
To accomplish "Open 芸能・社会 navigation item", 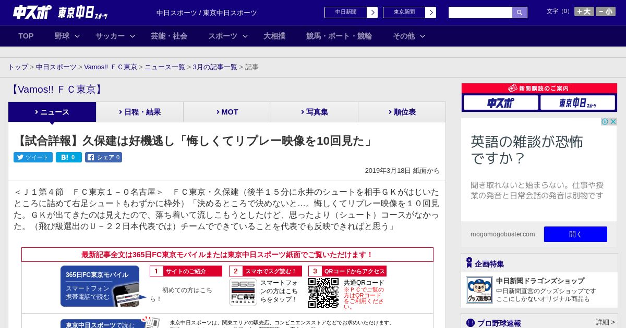I will coord(169,36).
